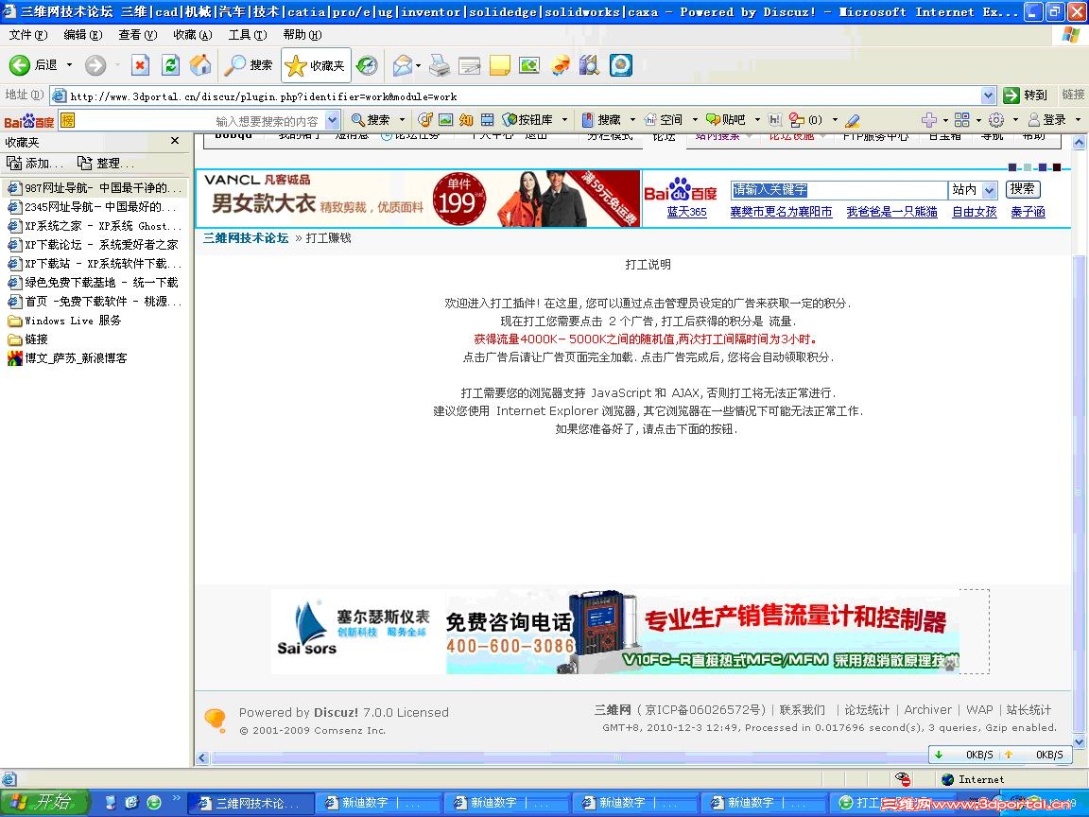Click the VANCL coat advertisement banner
This screenshot has width=1089, height=817.
click(419, 199)
